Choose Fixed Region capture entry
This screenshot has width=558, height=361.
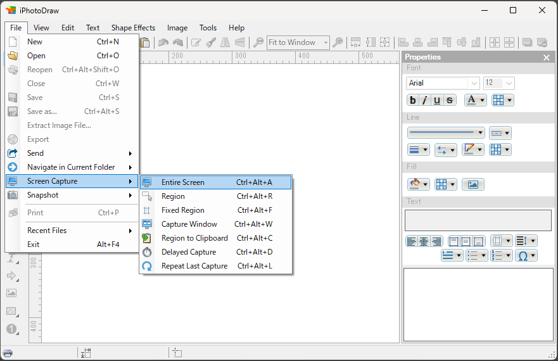(215, 210)
